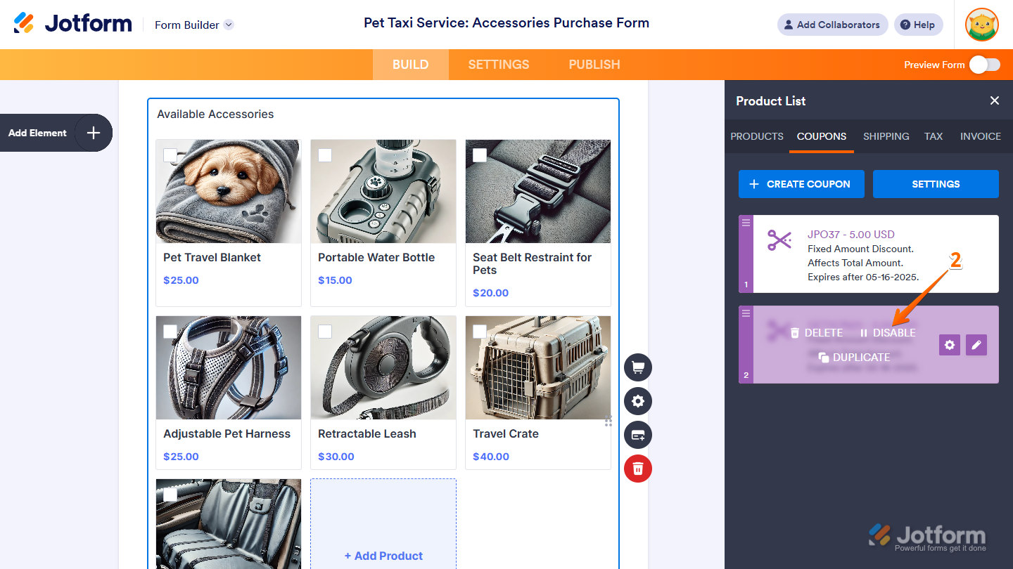Screen dimensions: 1013x569
Task: Open the settings gear on the second coupon
Action: pos(950,345)
